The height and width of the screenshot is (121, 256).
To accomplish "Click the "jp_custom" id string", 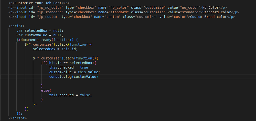I will (48, 17).
